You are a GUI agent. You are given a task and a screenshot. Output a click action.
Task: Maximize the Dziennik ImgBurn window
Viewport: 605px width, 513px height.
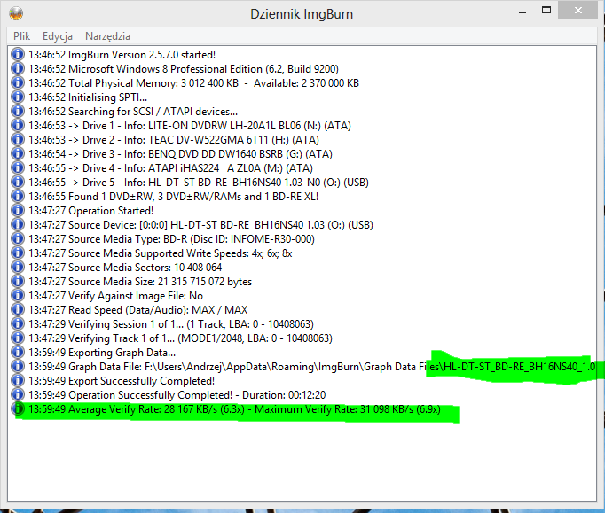[x=546, y=10]
